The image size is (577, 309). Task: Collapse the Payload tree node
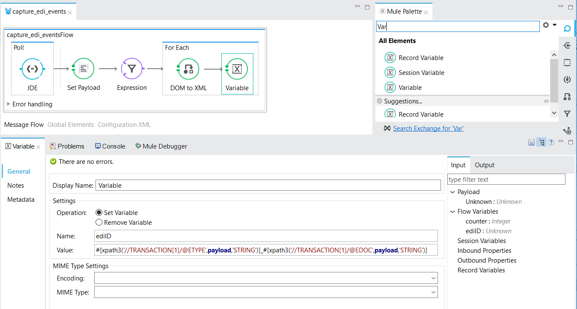(x=452, y=192)
